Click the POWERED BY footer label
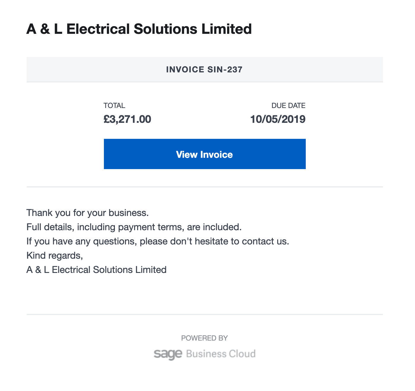Image resolution: width=415 pixels, height=391 pixels. pos(205,338)
